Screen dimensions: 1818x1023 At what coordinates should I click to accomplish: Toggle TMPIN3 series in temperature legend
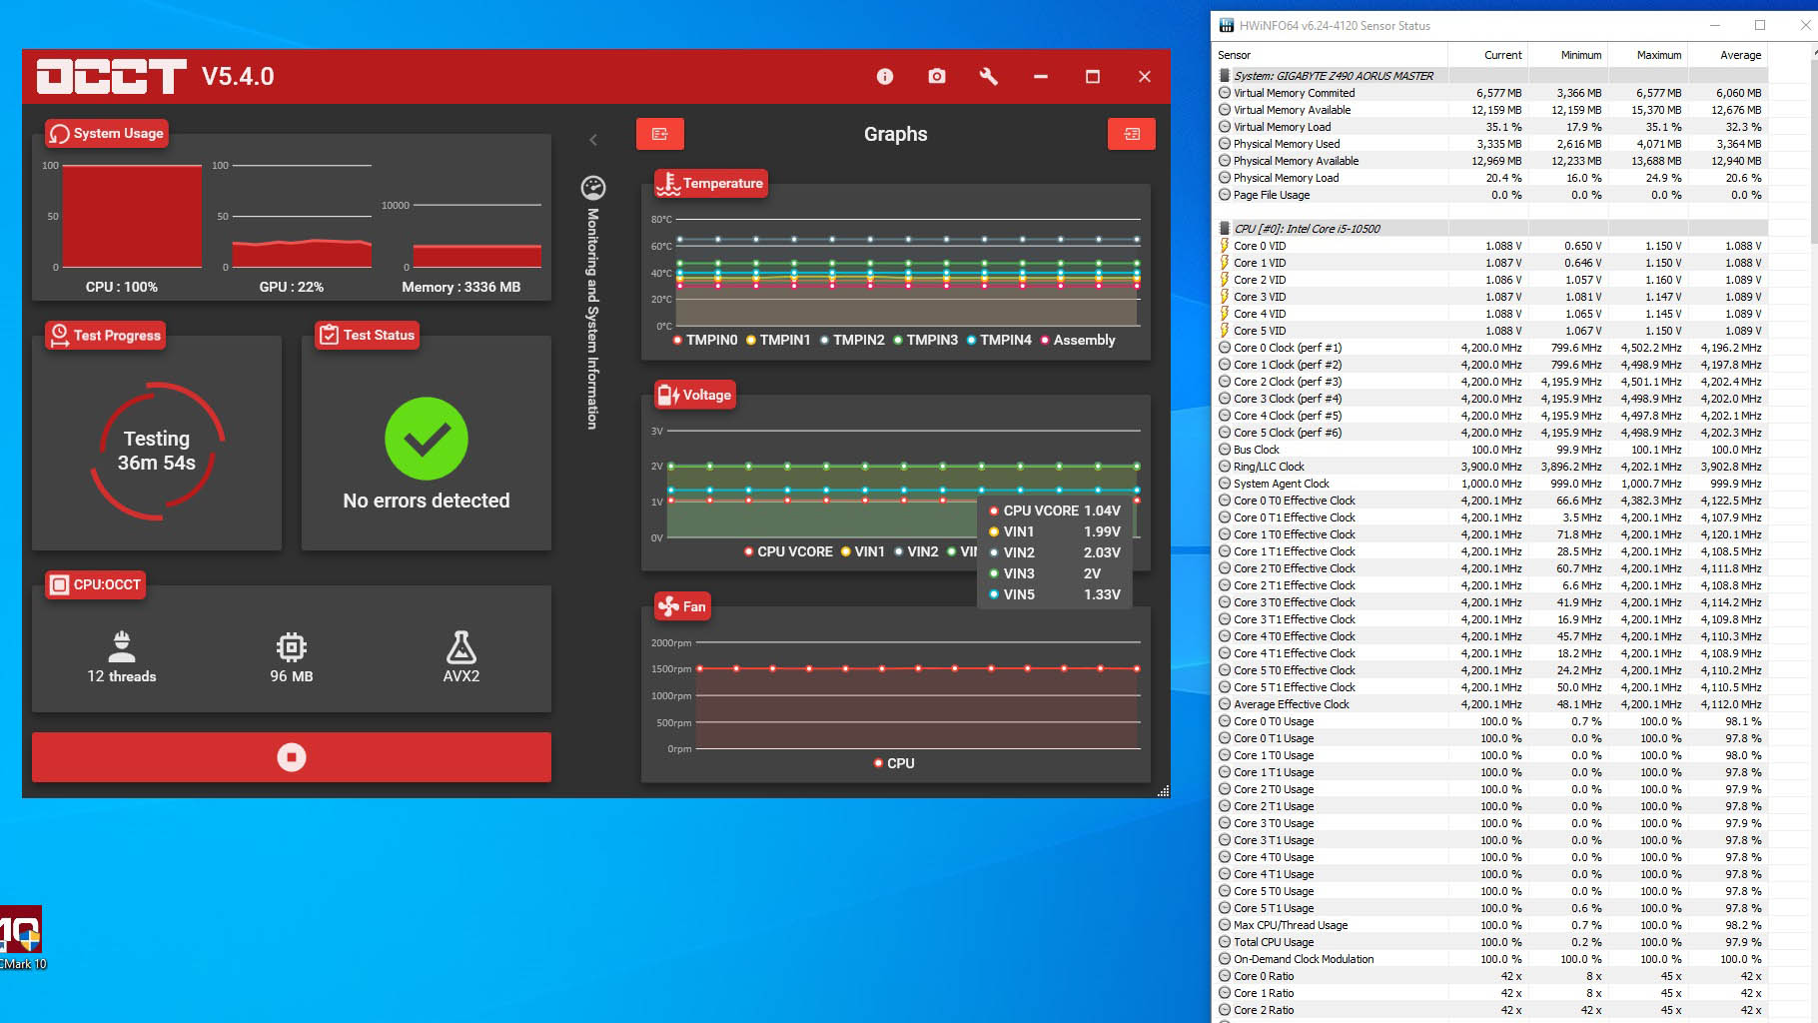click(x=925, y=340)
